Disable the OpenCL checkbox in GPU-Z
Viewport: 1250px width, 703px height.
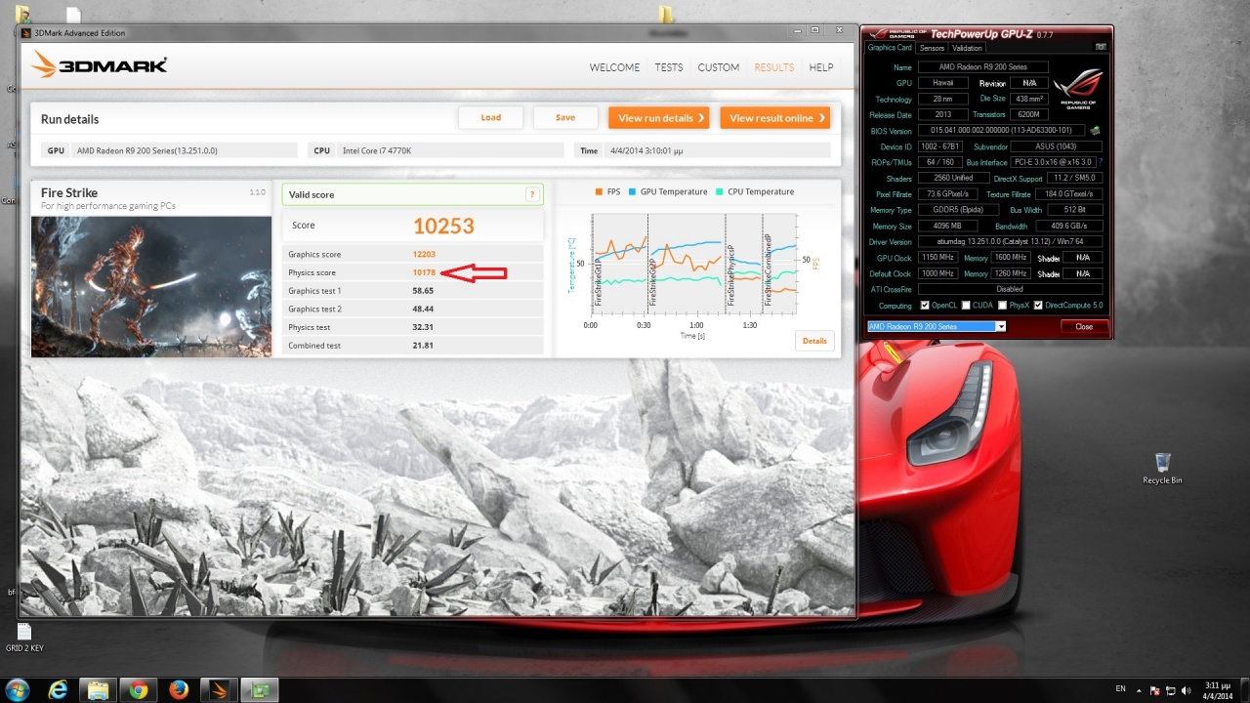[925, 306]
